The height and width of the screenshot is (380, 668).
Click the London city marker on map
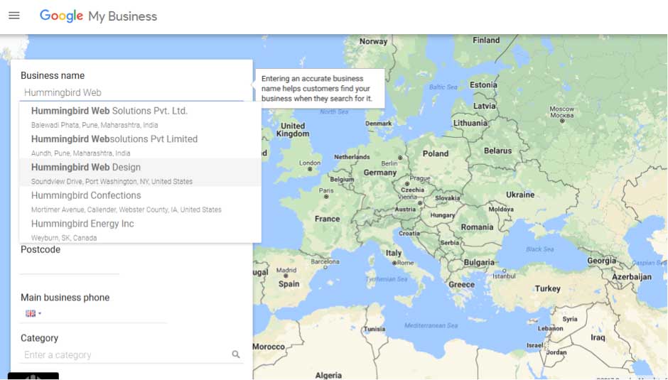[x=310, y=169]
